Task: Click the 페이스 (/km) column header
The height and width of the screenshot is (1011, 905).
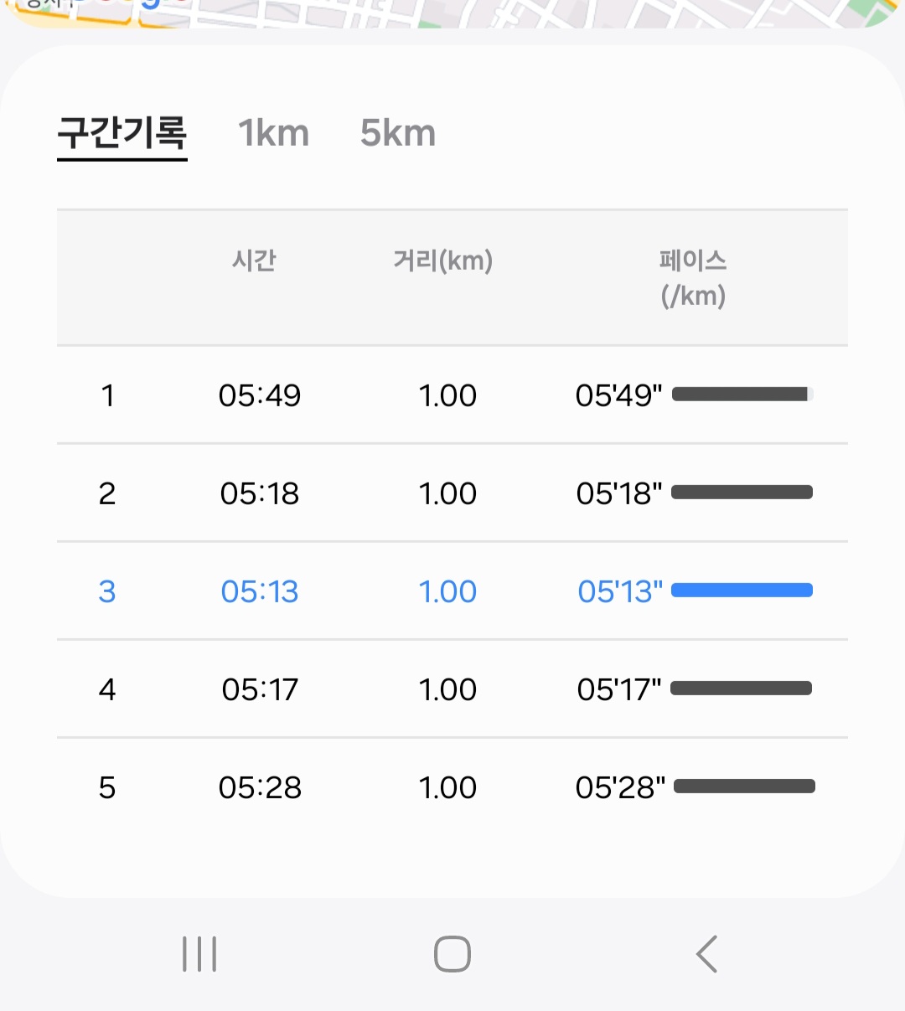Action: (x=693, y=277)
